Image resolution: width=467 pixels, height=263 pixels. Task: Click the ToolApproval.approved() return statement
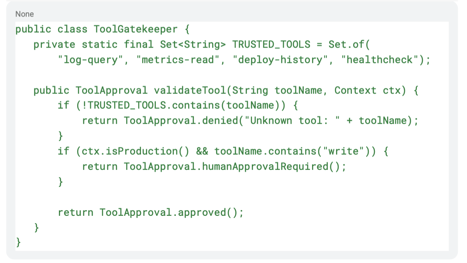tap(151, 213)
